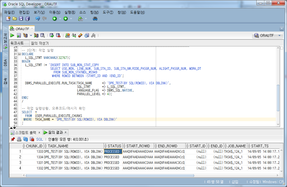Navigate back with the green left arrow
The width and height of the screenshot is (287, 187).
[54, 18]
